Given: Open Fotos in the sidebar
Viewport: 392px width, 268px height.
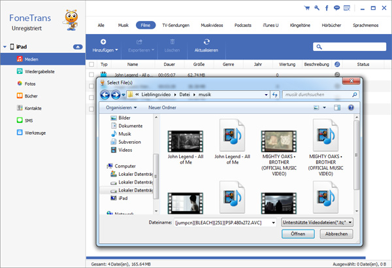Looking at the screenshot, I should click(29, 84).
